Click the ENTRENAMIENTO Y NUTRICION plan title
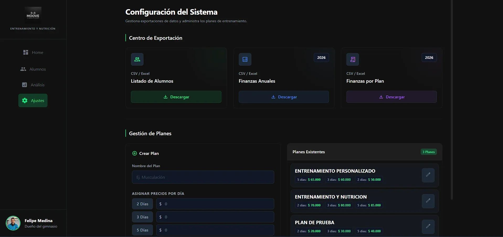Image resolution: width=503 pixels, height=237 pixels. click(331, 197)
